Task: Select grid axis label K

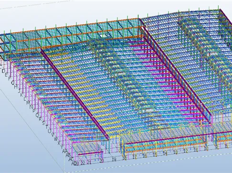Action: click(x=21, y=95)
